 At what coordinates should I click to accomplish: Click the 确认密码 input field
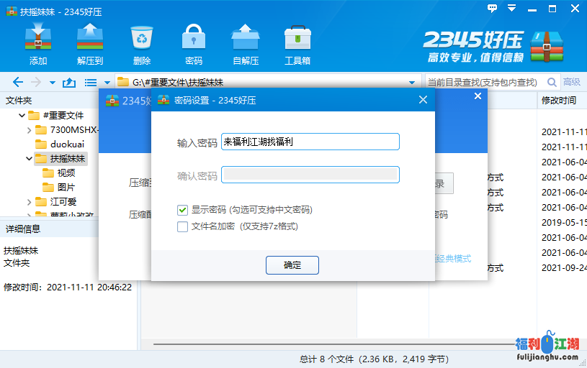pos(310,175)
